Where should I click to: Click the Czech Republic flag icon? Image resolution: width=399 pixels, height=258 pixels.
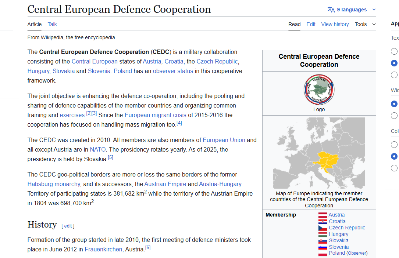pos(323,228)
